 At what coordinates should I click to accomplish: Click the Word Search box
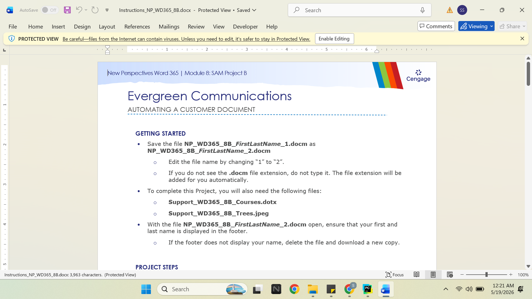point(359,10)
